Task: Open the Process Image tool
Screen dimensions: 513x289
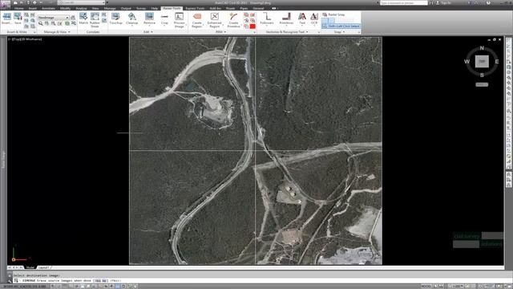Action: click(x=180, y=19)
